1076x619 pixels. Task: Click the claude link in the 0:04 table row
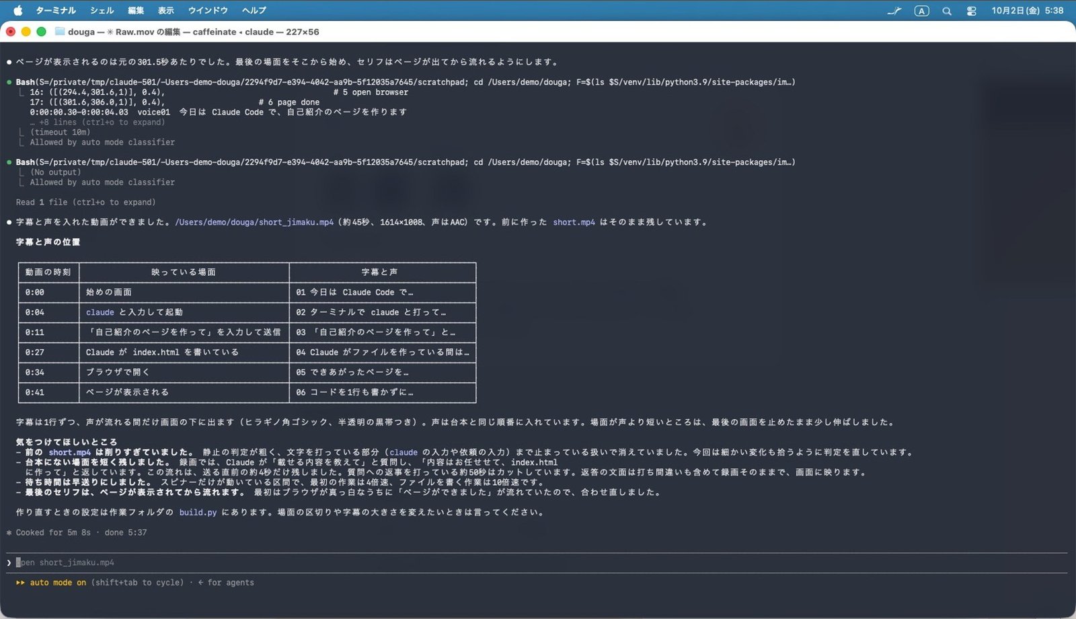(100, 312)
